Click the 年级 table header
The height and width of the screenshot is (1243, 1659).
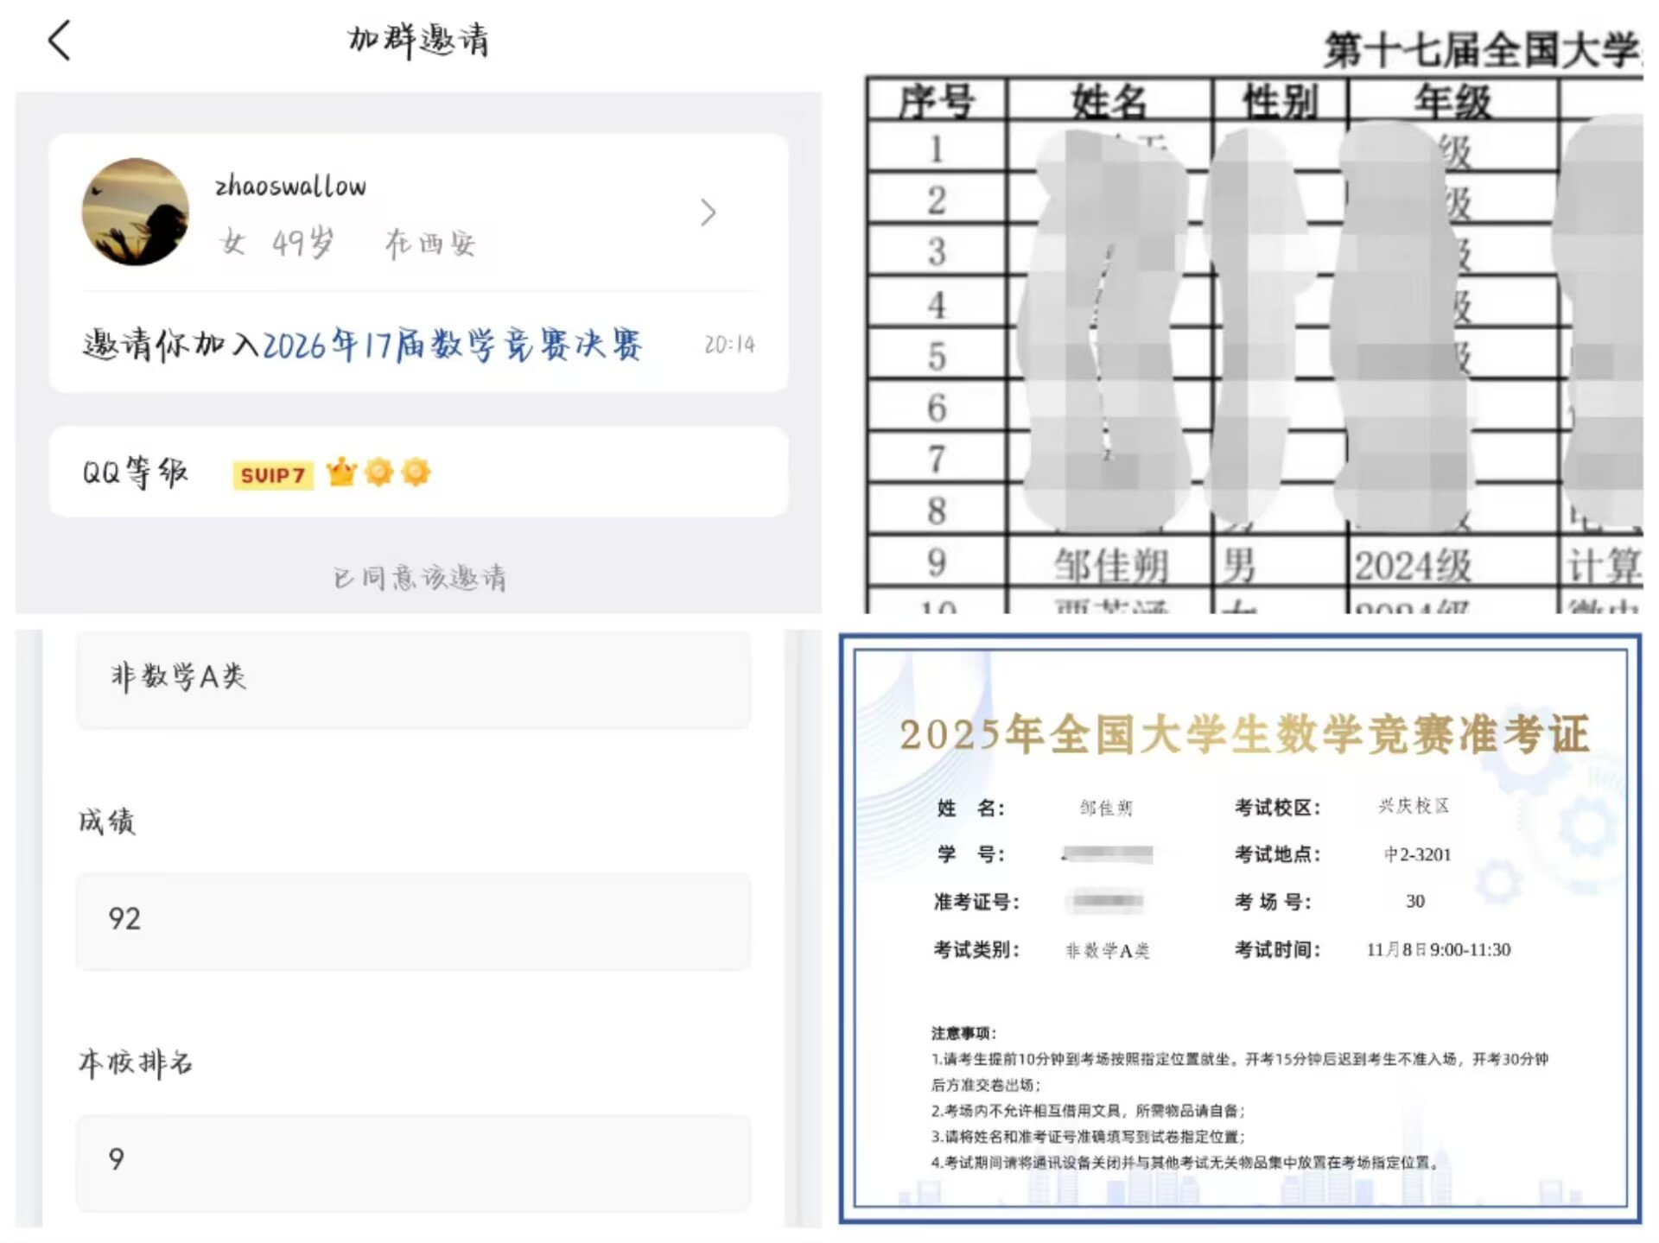coord(1453,100)
